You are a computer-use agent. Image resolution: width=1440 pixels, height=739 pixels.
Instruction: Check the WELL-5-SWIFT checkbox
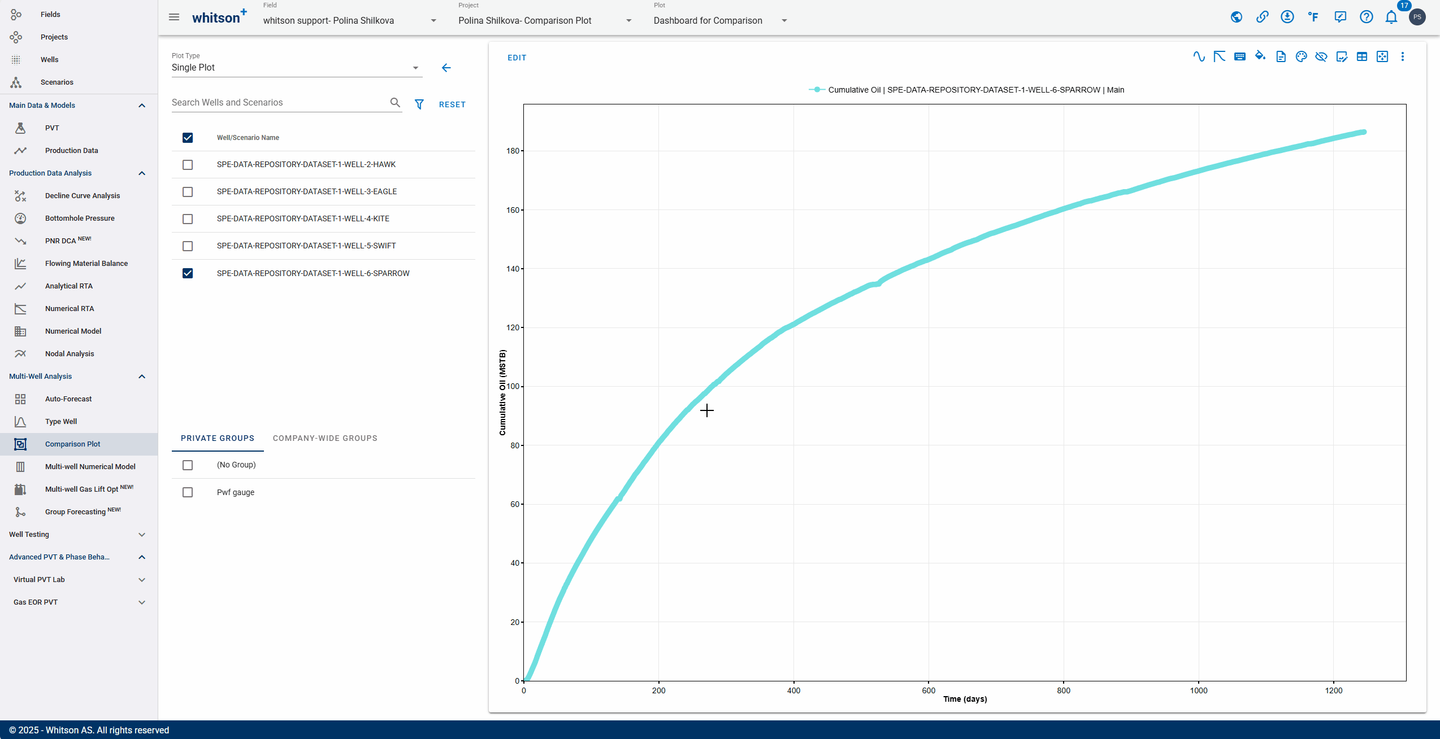click(x=188, y=246)
